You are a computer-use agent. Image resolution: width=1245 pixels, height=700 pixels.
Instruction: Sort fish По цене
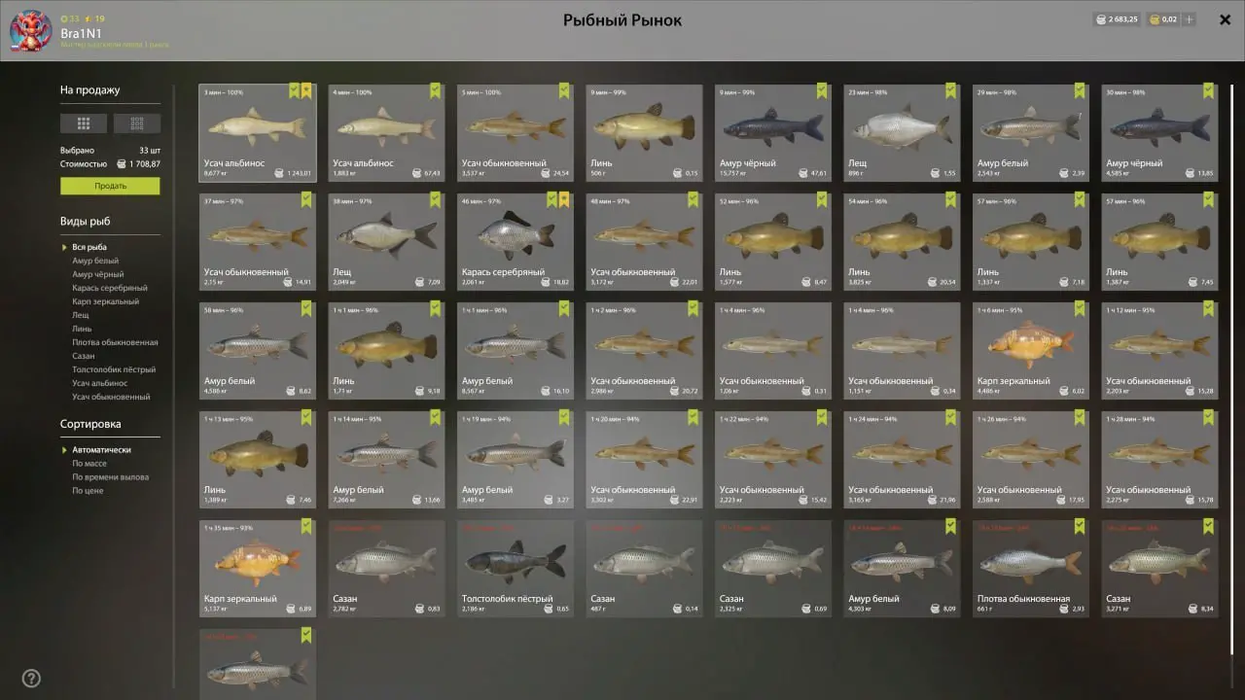(x=88, y=491)
